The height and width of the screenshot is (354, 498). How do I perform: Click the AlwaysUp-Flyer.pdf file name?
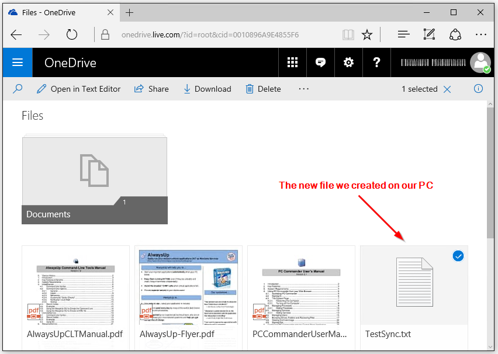click(177, 334)
